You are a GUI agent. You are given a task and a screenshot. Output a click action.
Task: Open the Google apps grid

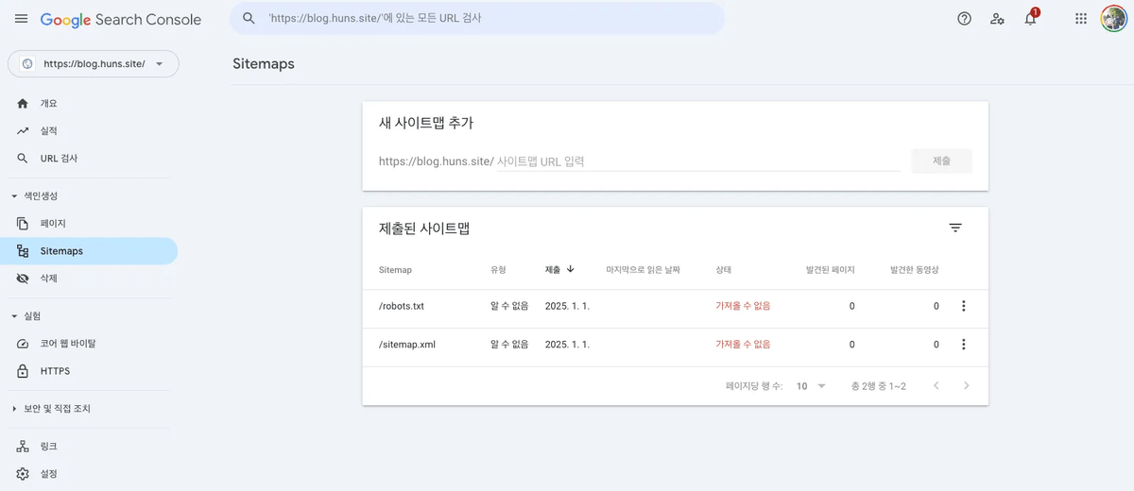pos(1081,19)
